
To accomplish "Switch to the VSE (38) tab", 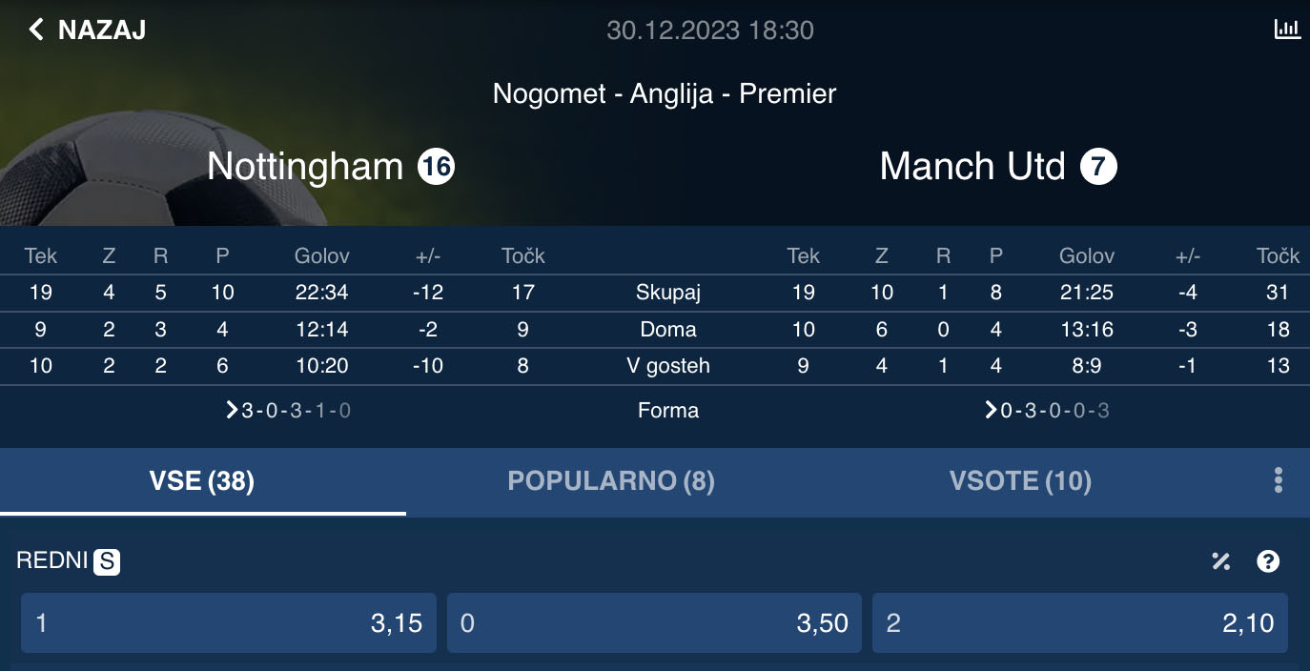I will pos(202,481).
